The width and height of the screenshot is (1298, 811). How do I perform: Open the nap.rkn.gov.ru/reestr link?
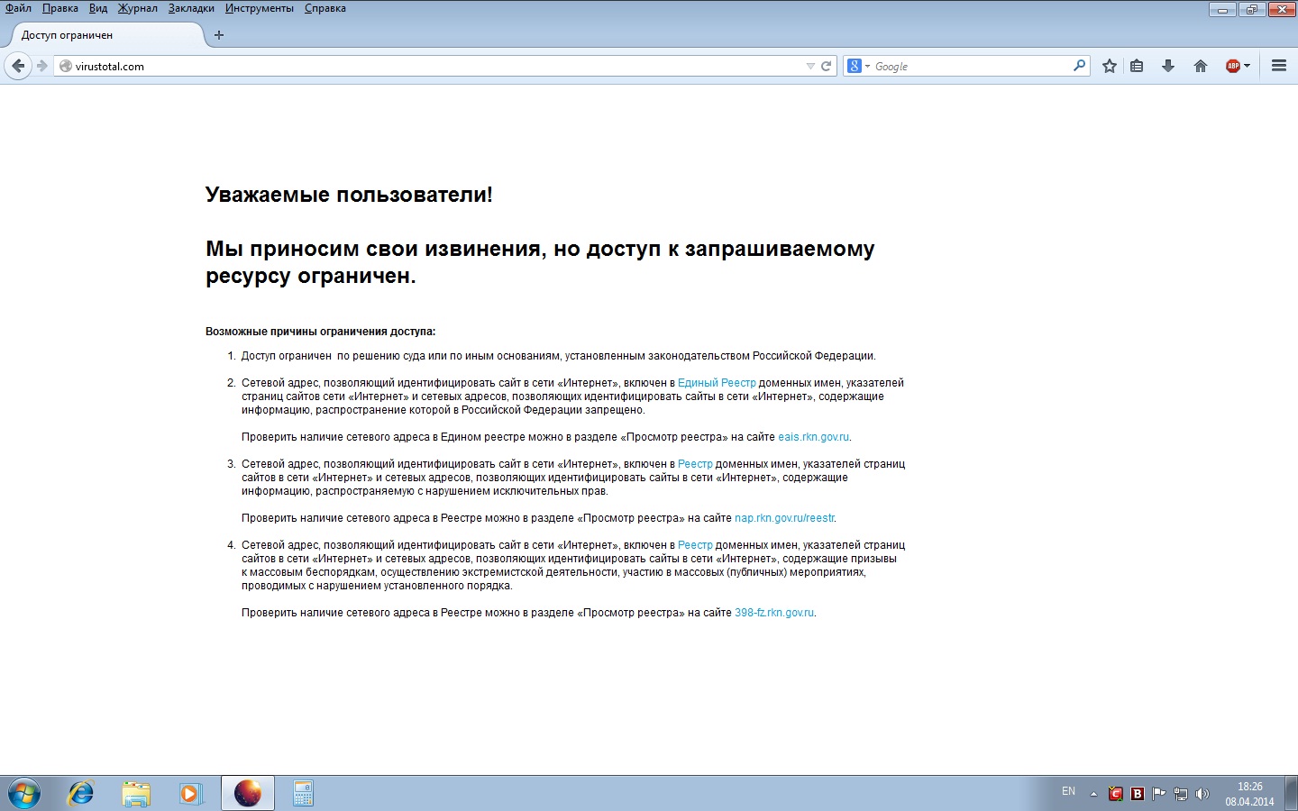784,518
